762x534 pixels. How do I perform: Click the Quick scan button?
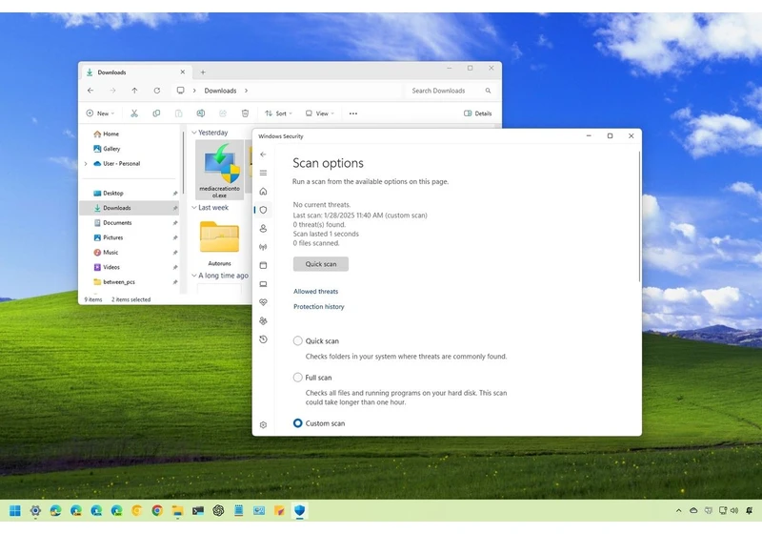click(x=321, y=264)
